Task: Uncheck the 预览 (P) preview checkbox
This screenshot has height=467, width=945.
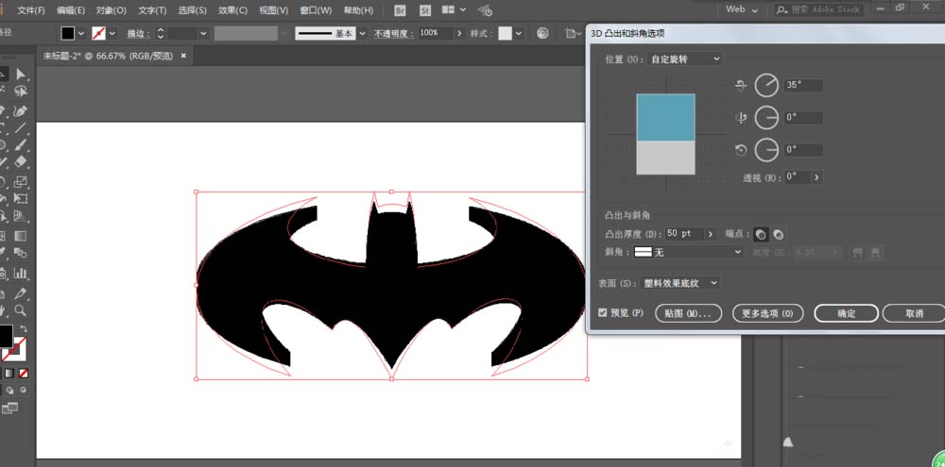Action: click(x=603, y=313)
